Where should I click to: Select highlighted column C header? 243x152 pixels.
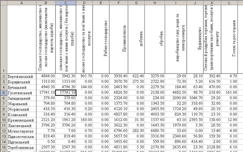(x=66, y=3)
